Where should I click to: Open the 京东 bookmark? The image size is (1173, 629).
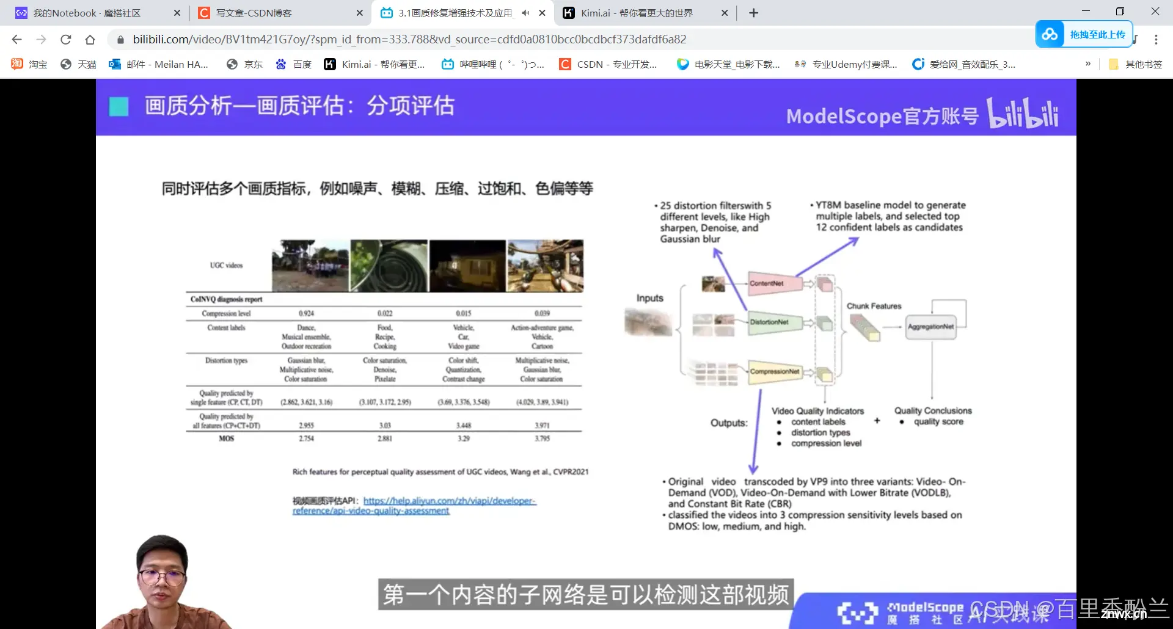pos(244,64)
